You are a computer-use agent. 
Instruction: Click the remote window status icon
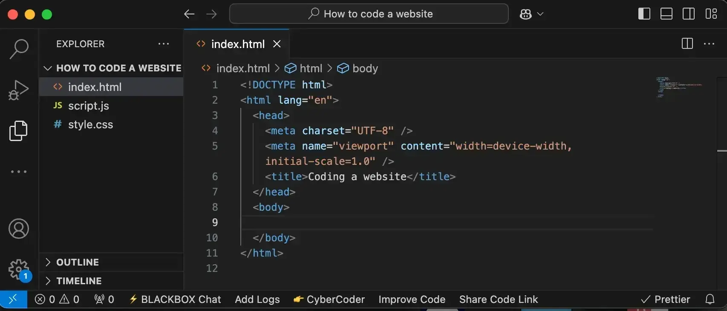click(13, 300)
